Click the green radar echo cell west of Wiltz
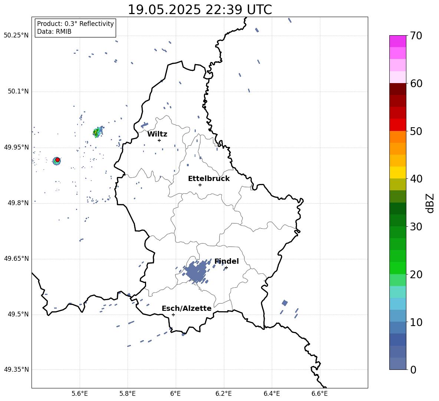Image resolution: width=439 pixels, height=401 pixels. point(97,132)
